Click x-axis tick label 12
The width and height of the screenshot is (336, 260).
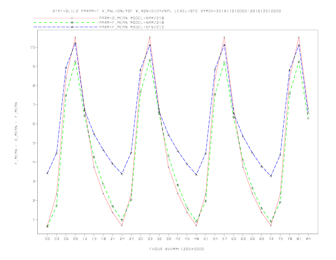85,239
